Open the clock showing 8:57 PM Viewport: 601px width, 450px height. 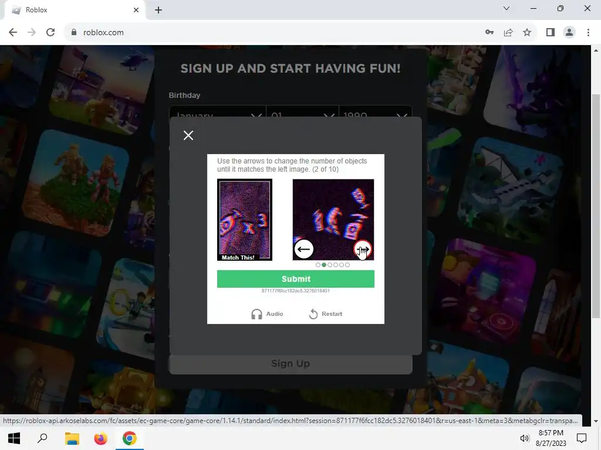click(551, 438)
